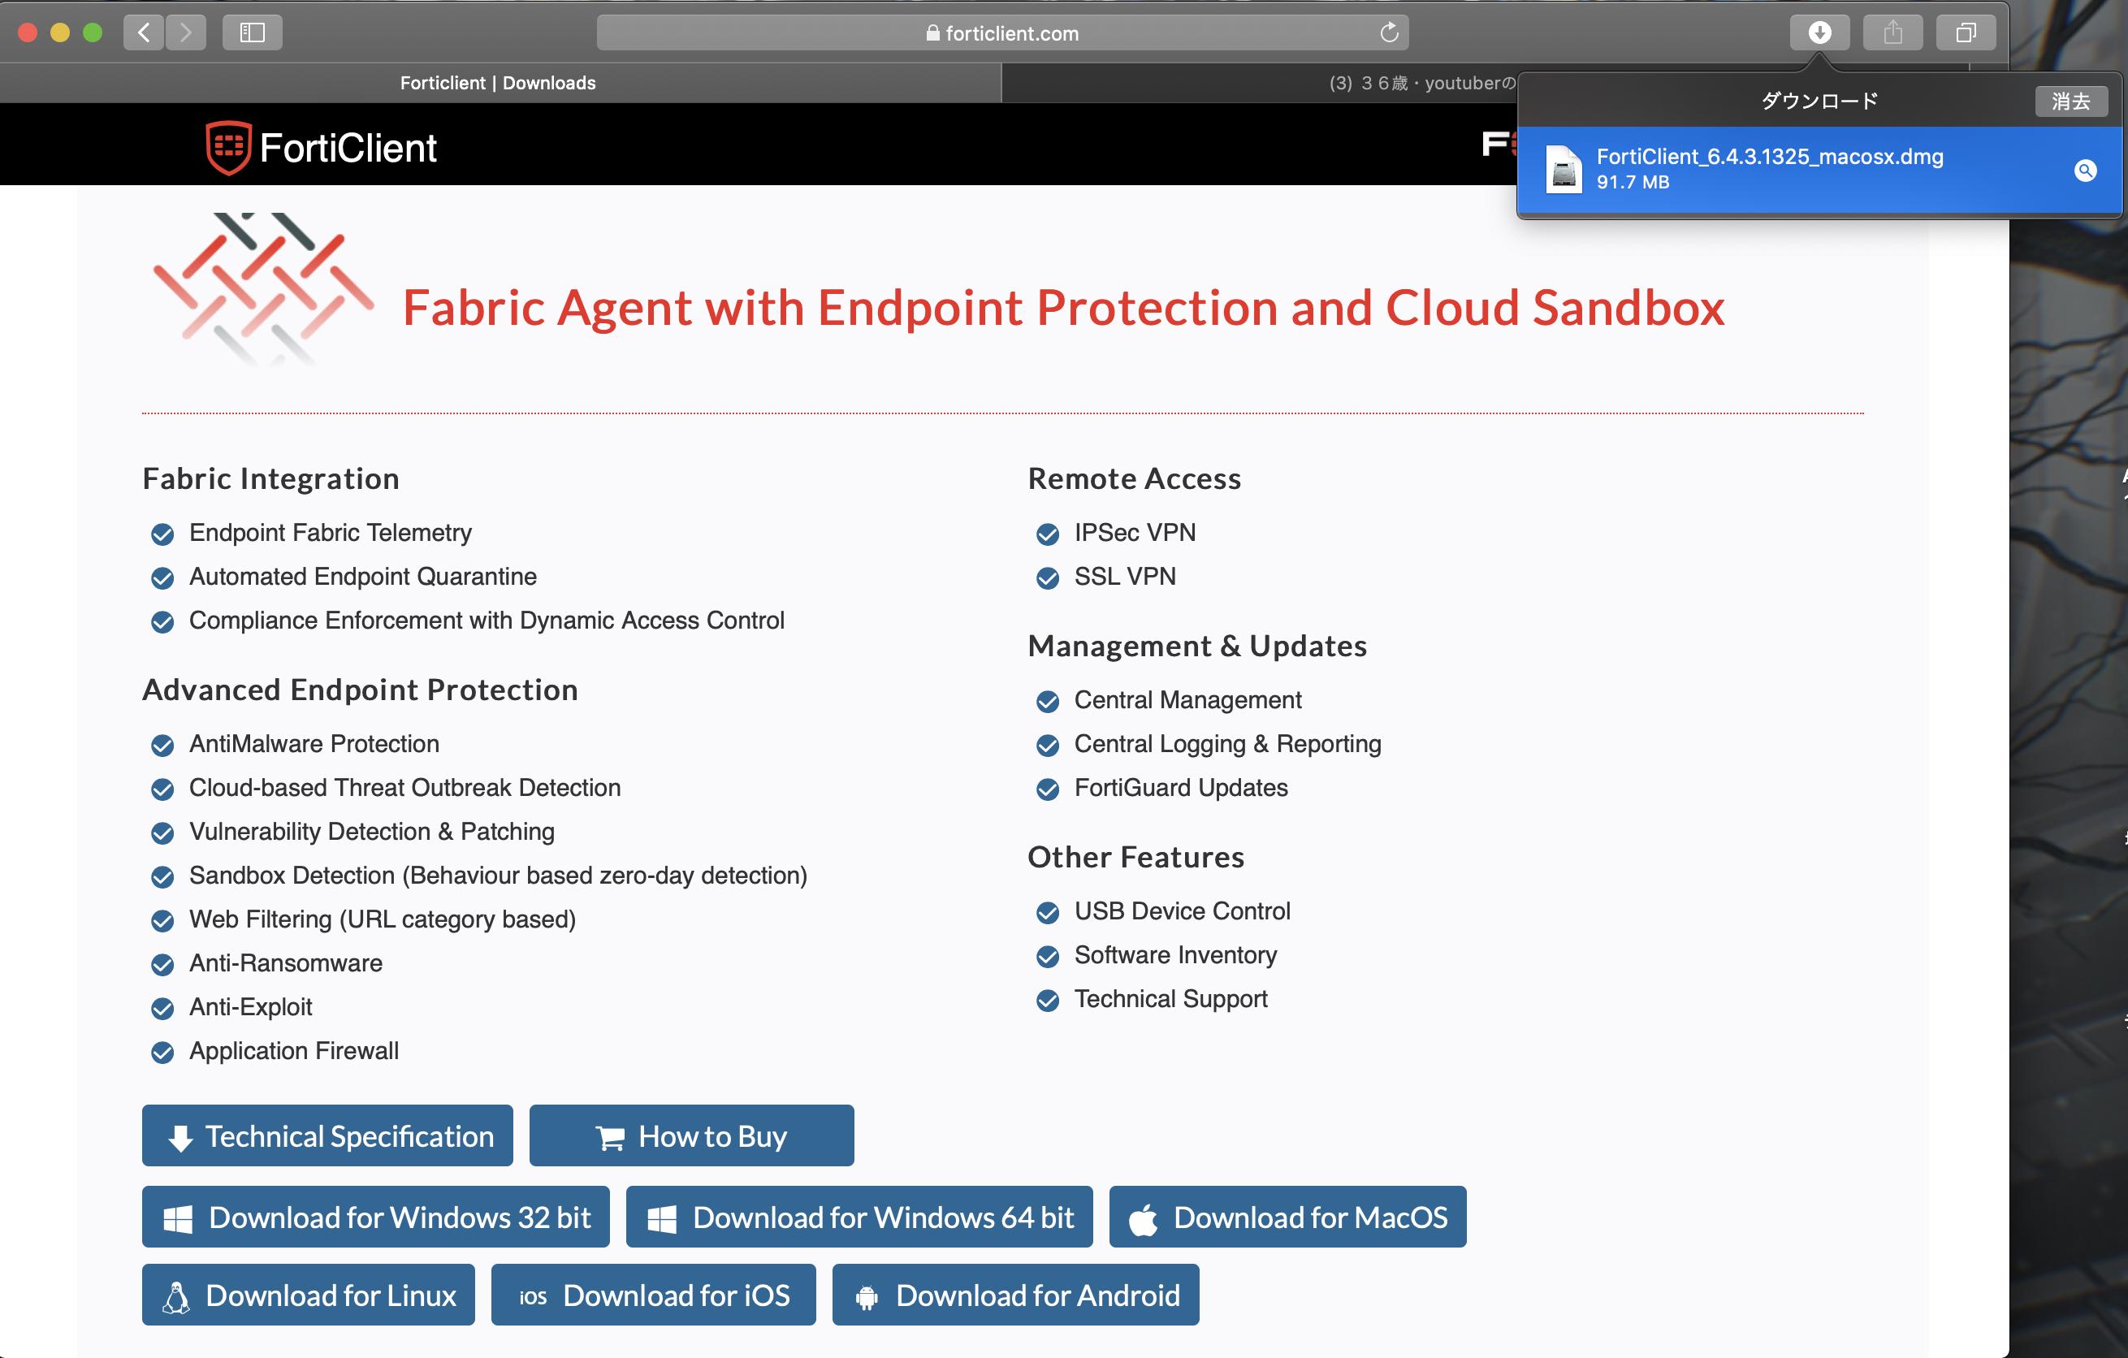Click the checkmark beside IPSec VPN
This screenshot has height=1358, width=2128.
1047,534
